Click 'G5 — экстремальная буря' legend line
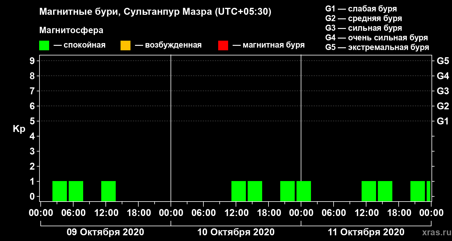 377,48
